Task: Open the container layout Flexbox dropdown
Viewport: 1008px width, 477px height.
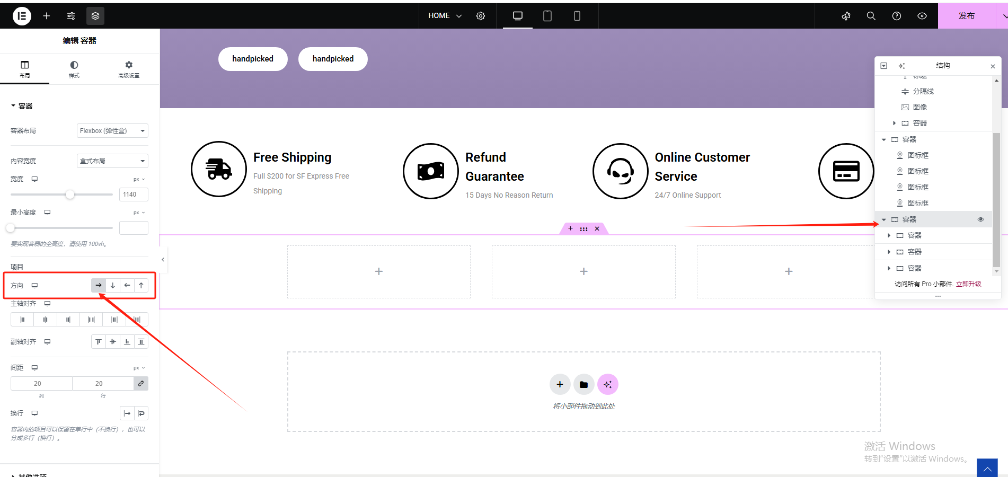Action: click(x=112, y=131)
